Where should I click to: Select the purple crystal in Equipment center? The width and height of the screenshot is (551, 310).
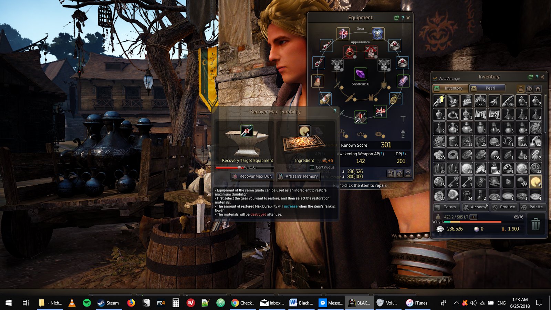click(x=360, y=74)
